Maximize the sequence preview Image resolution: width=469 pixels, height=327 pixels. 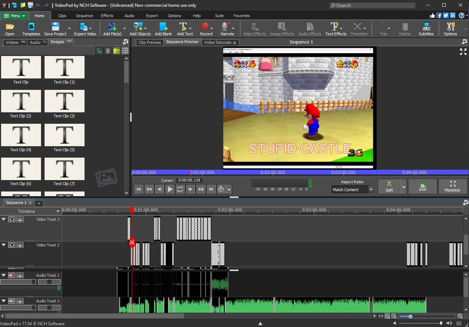pyautogui.click(x=453, y=186)
